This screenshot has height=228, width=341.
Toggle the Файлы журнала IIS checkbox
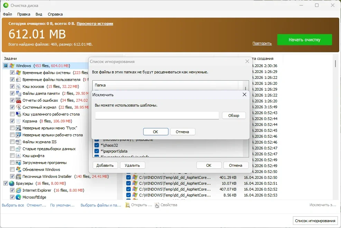12,142
